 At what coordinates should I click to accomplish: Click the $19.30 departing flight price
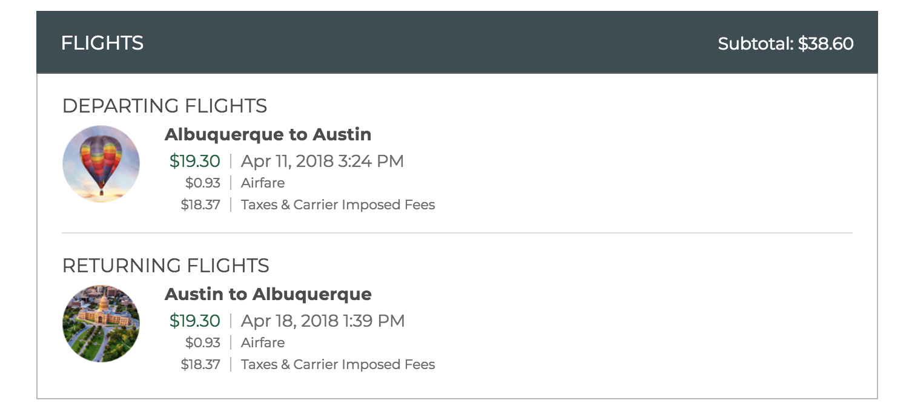pyautogui.click(x=194, y=161)
